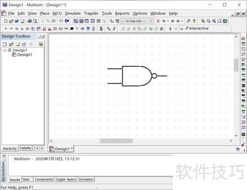Place a Source component from toolbar
The height and width of the screenshot is (190, 247).
6,29
